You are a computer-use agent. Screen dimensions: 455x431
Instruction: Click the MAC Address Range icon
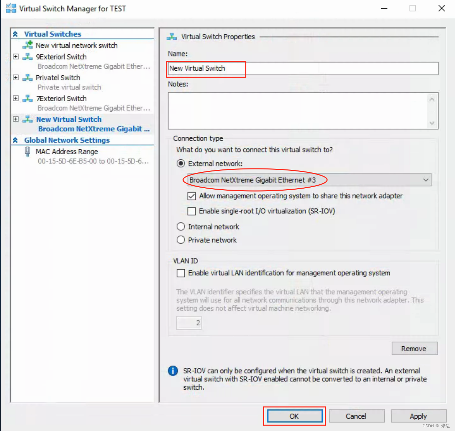[x=27, y=152]
